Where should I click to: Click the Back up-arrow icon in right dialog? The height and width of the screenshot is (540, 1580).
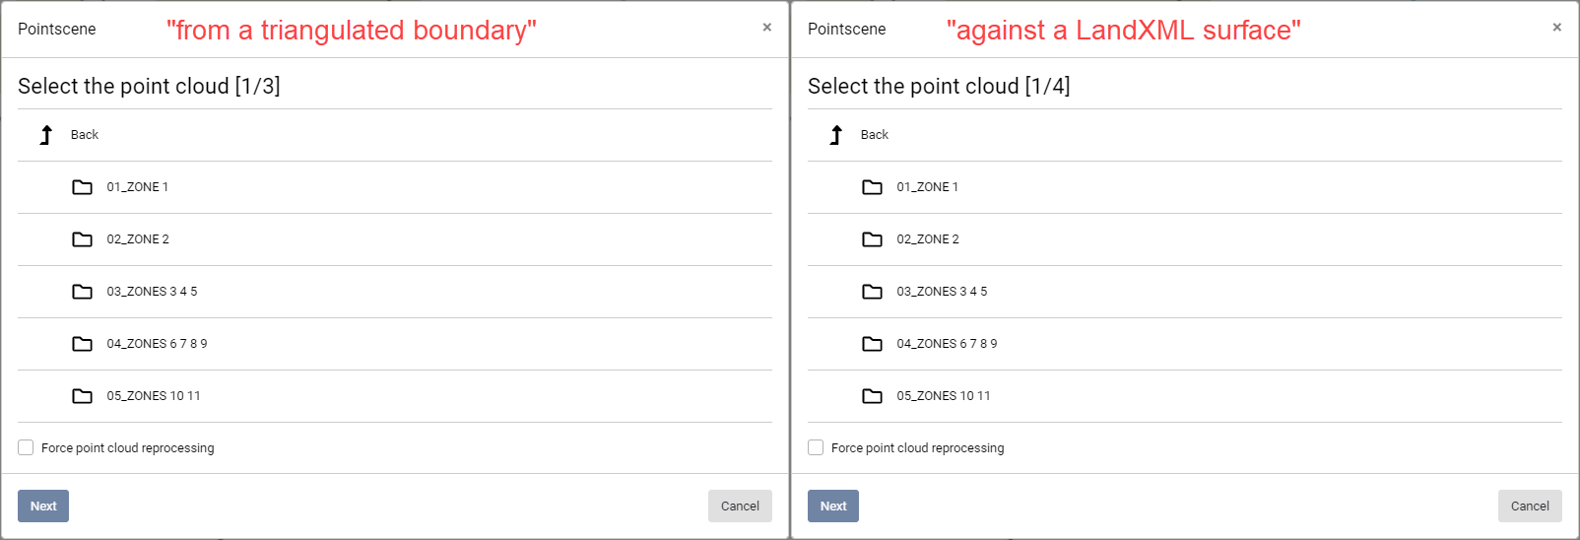click(x=836, y=135)
